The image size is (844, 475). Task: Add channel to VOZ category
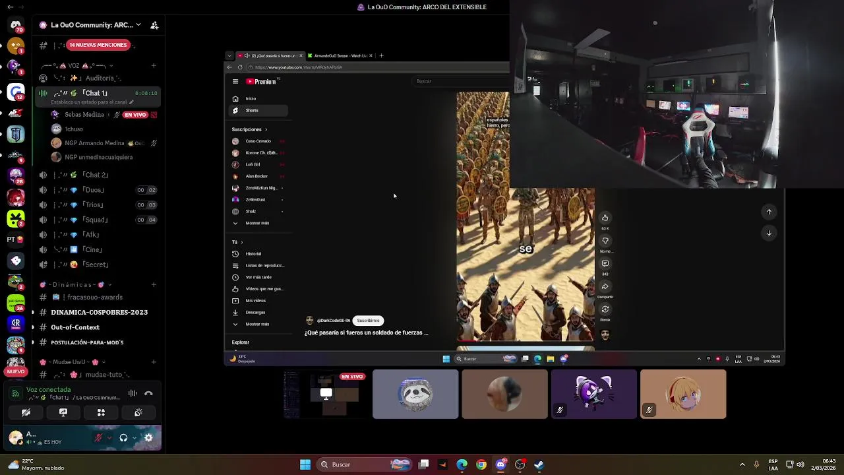click(x=154, y=65)
